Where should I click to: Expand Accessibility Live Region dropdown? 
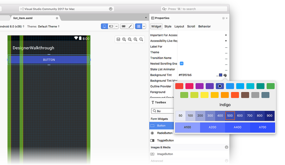pos(226,41)
